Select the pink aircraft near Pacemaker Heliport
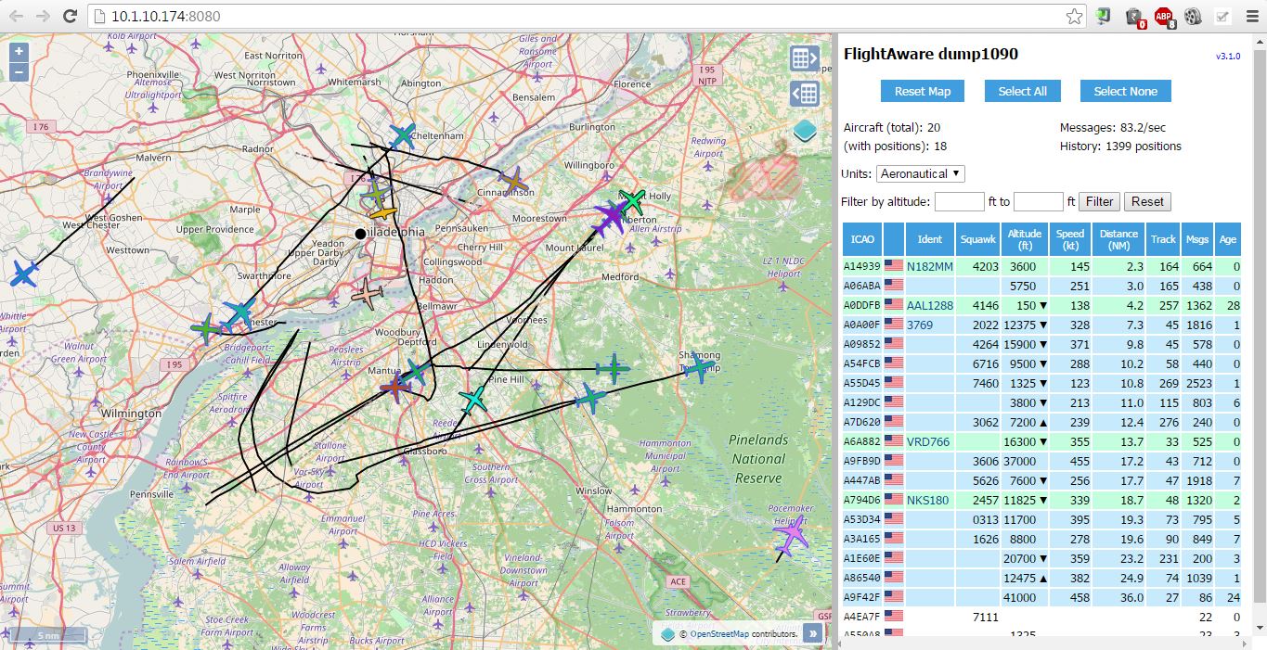Screen dimensions: 1267x650 coord(791,536)
